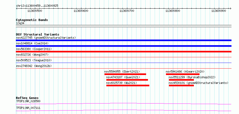Click the chr13:113600459..113600925 region label

(37, 6)
